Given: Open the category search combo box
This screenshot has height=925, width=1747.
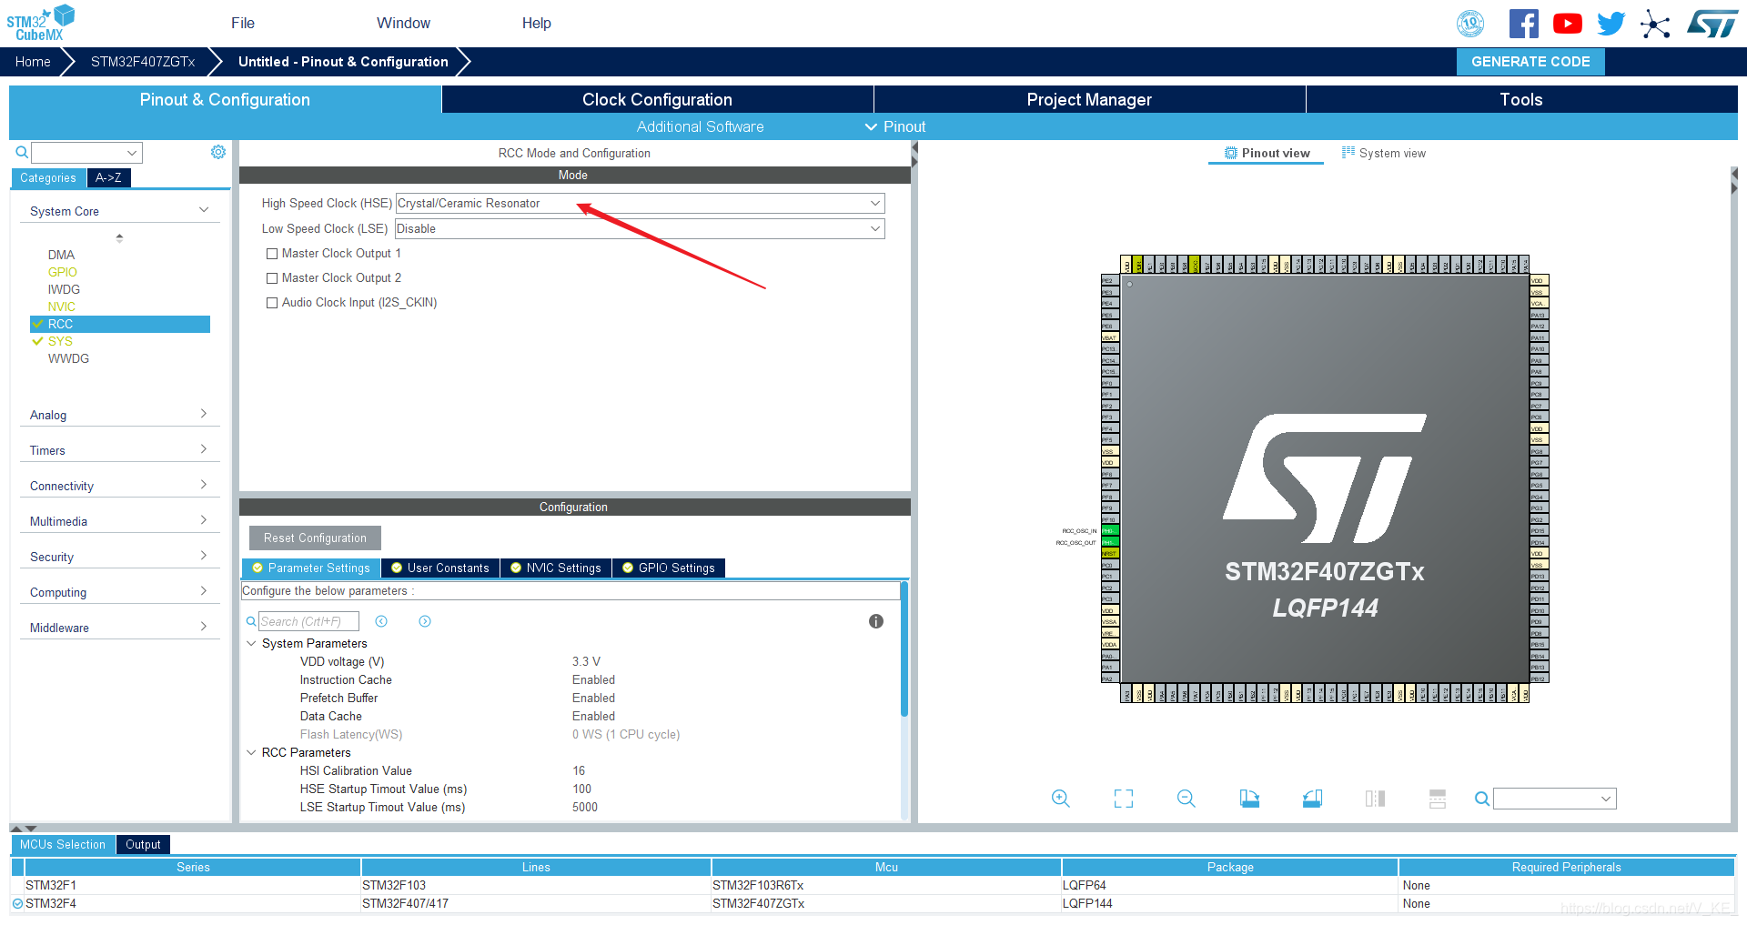Looking at the screenshot, I should pos(86,153).
